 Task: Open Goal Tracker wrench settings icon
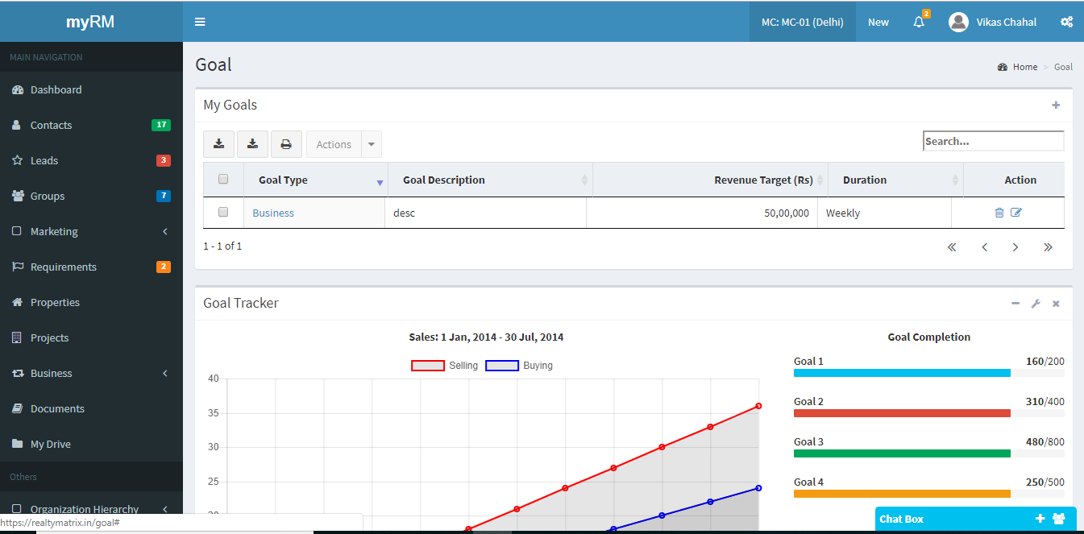click(1036, 304)
